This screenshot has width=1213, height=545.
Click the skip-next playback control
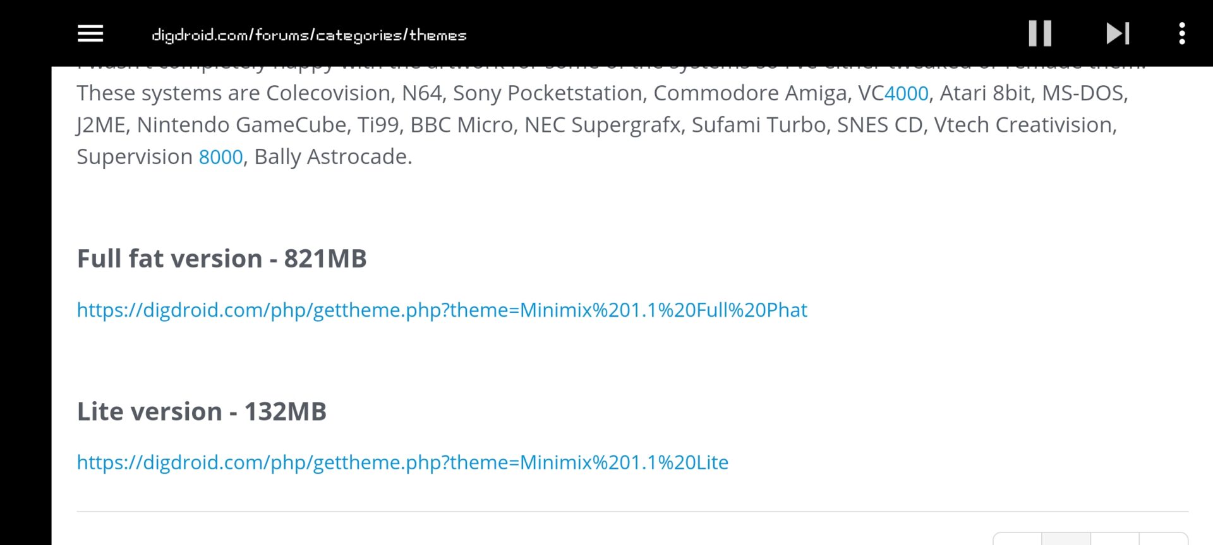(1118, 33)
